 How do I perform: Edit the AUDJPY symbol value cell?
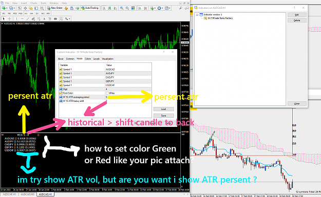(128, 73)
